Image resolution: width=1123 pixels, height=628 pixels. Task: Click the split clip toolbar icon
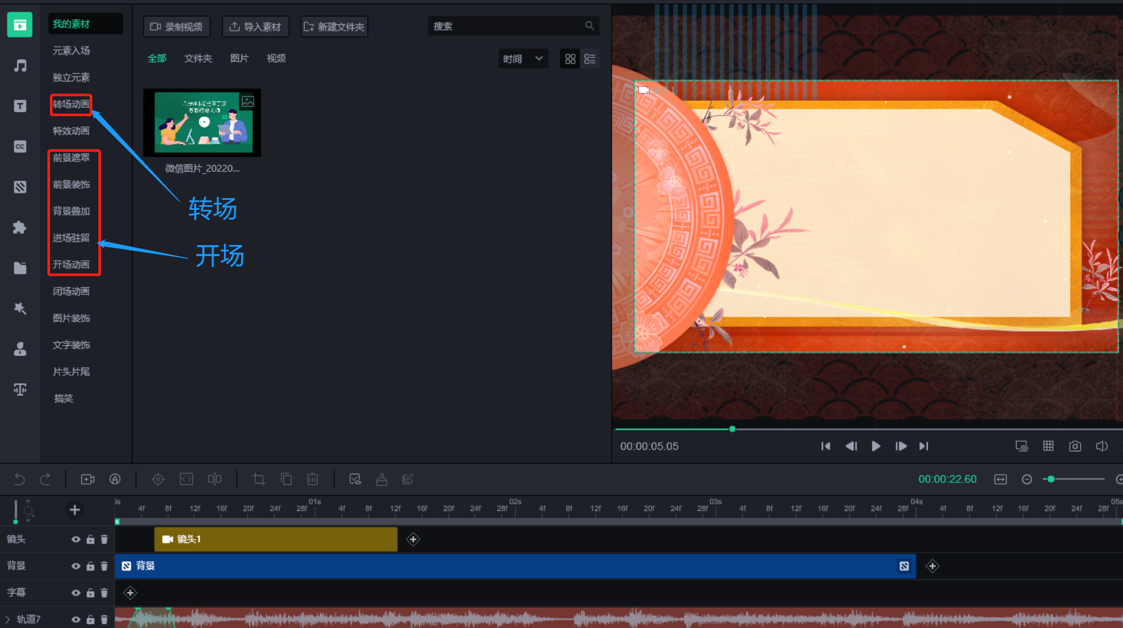pos(215,479)
